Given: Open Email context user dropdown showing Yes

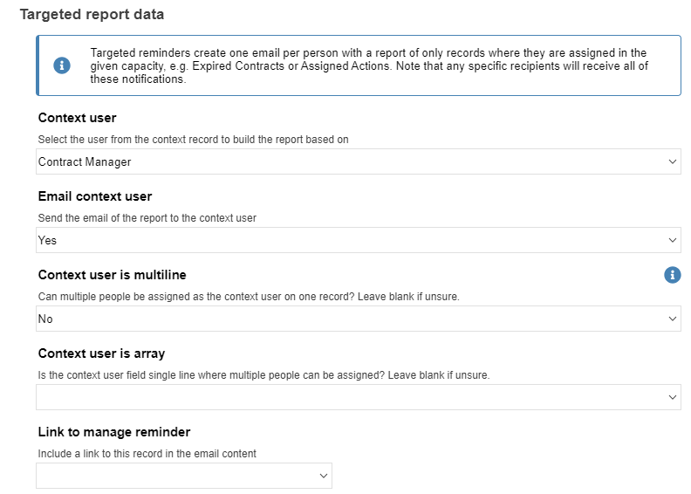Looking at the screenshot, I should point(359,240).
